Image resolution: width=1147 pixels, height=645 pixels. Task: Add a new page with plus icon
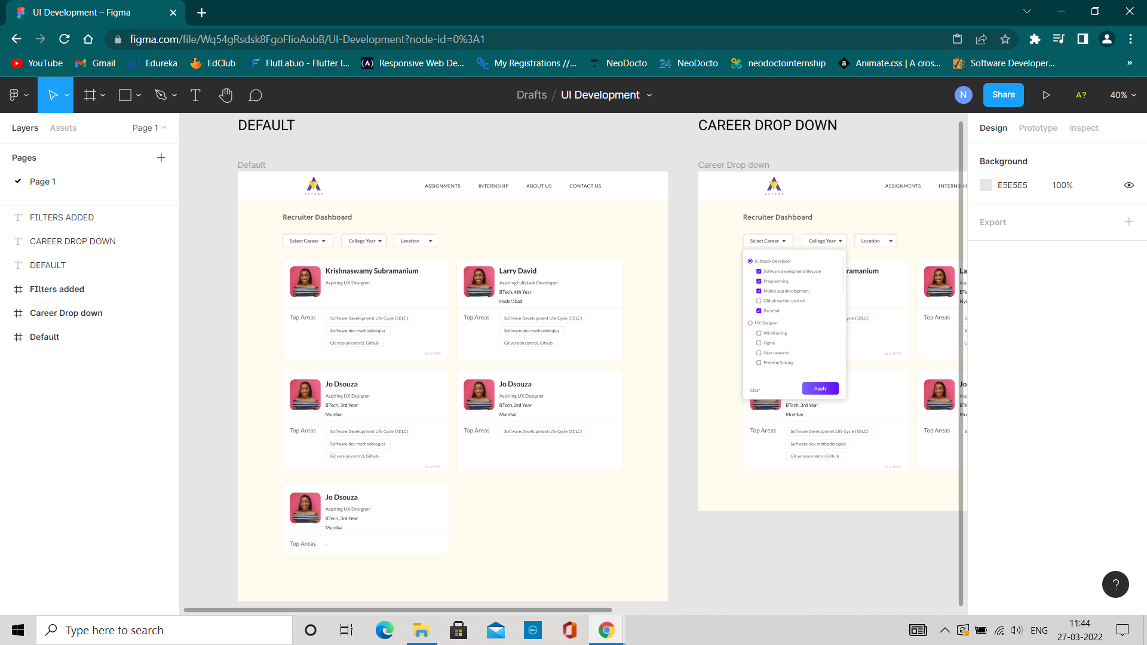click(161, 158)
